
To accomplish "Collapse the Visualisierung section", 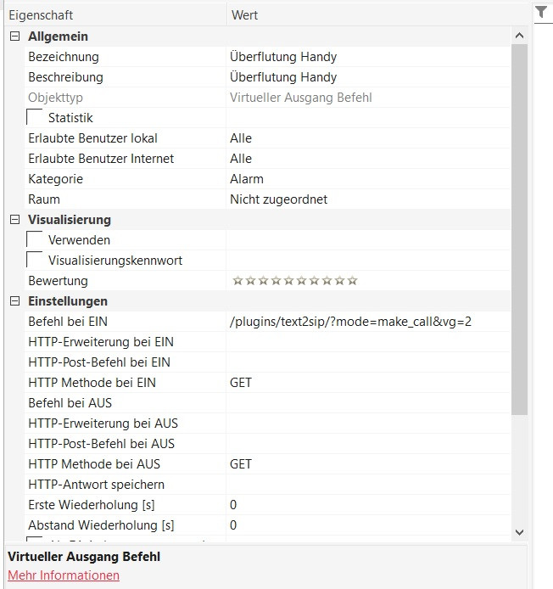I will click(x=14, y=220).
